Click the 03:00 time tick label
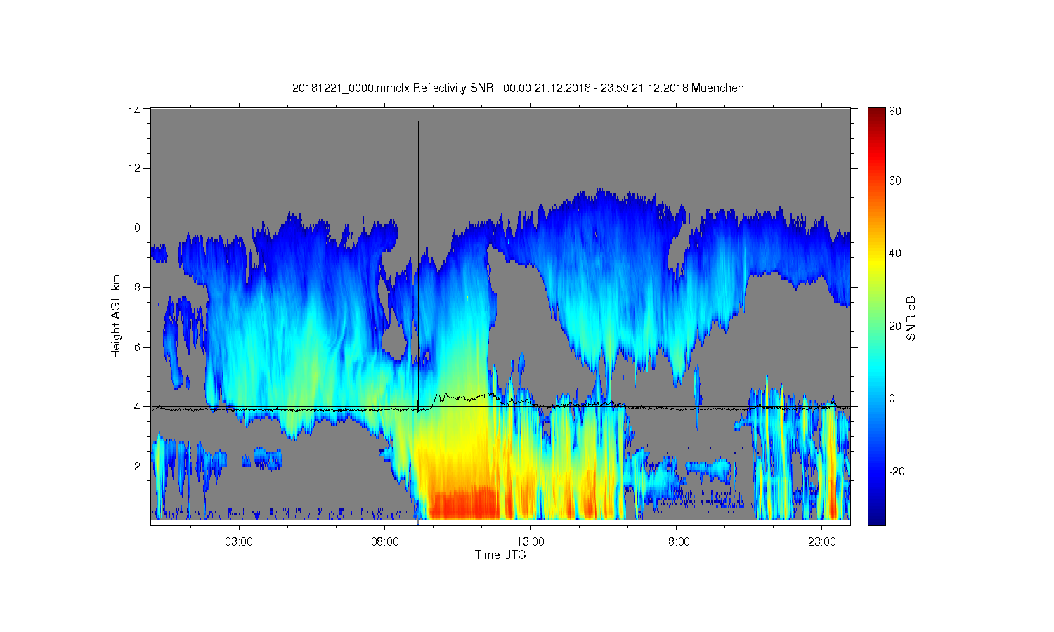The height and width of the screenshot is (632, 1054). (239, 541)
